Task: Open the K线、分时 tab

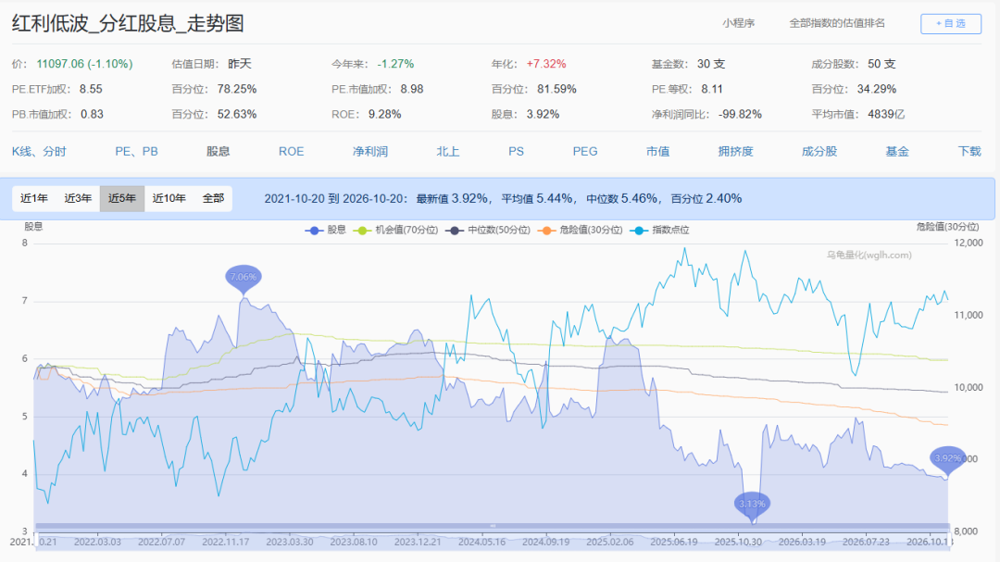Action: pos(39,152)
